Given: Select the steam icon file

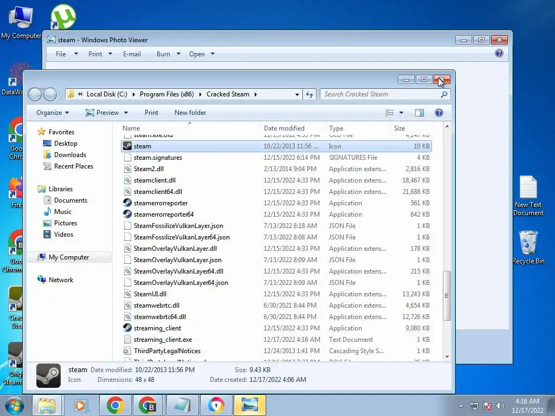Looking at the screenshot, I should [276, 146].
